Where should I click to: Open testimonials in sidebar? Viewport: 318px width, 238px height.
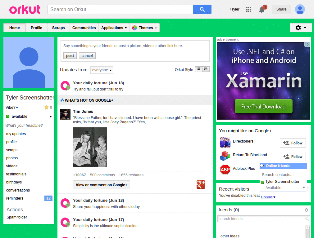click(16, 174)
